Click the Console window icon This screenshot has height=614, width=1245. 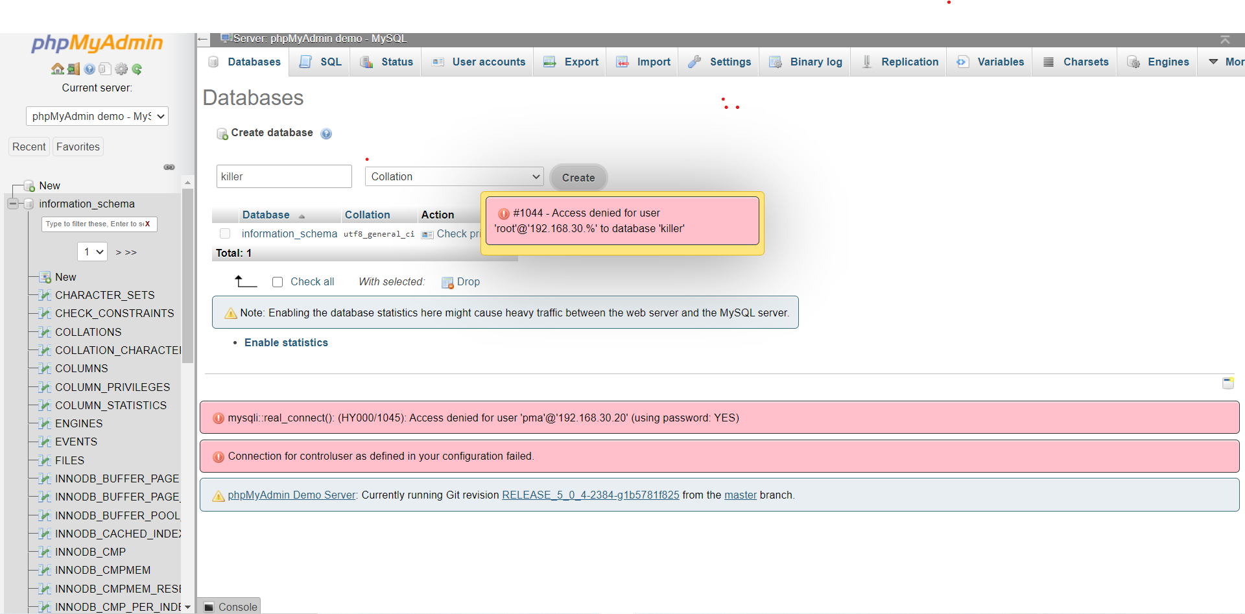(x=209, y=607)
